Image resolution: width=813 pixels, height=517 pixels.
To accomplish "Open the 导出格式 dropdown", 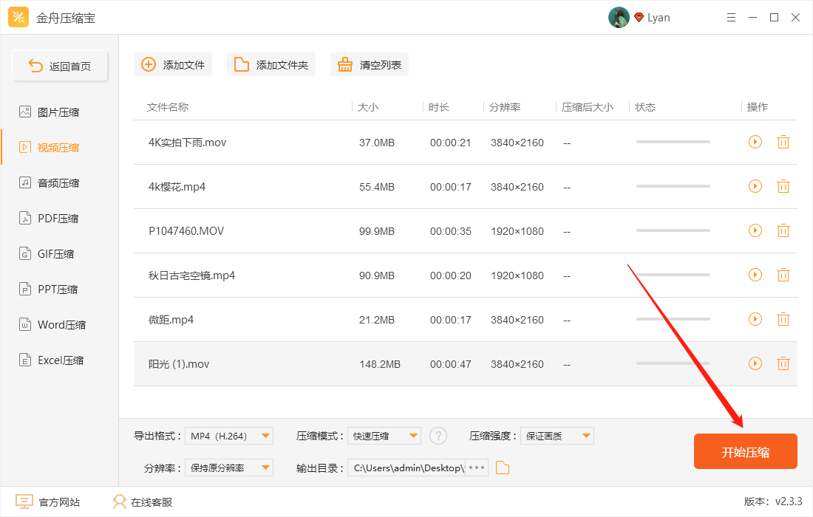I will [229, 436].
